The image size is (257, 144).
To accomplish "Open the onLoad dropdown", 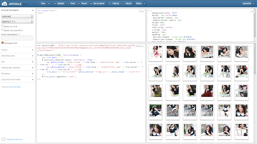I will pos(17,16).
